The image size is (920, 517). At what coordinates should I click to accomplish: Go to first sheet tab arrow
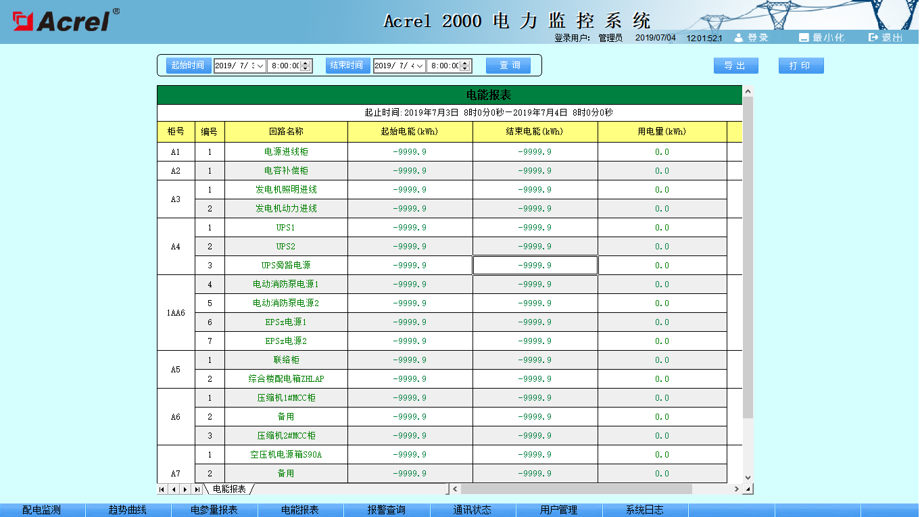pyautogui.click(x=162, y=489)
